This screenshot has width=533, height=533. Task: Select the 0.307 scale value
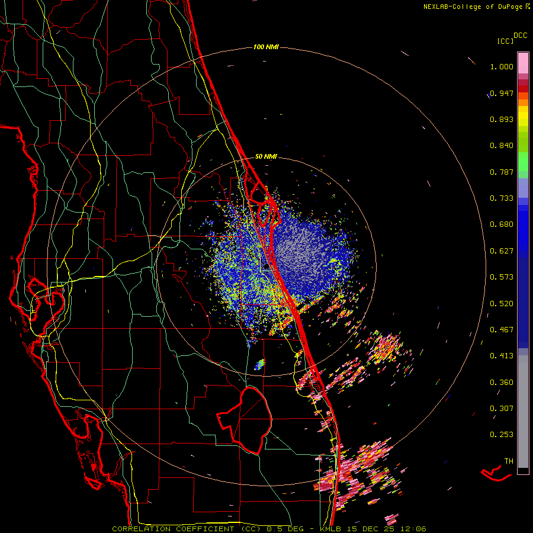(x=502, y=409)
